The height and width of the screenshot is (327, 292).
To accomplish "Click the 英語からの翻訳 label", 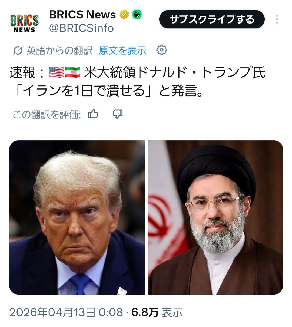I will click(x=59, y=51).
